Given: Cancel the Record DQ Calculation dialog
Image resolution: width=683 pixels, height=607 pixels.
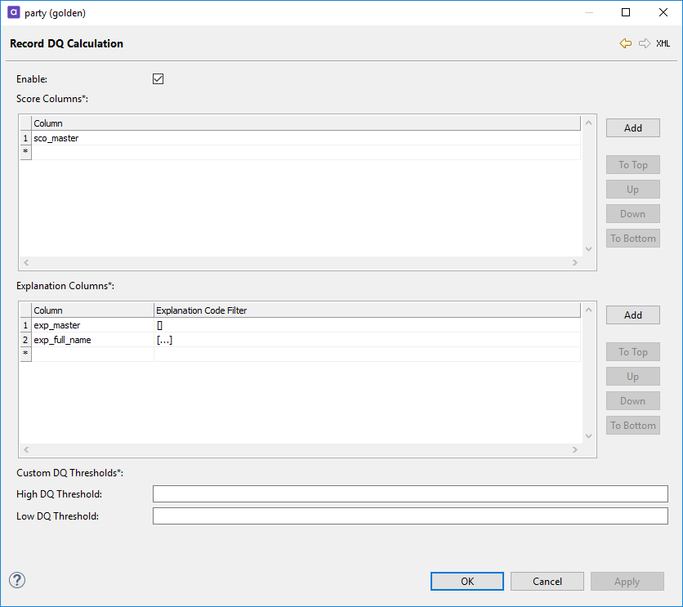Looking at the screenshot, I should [547, 581].
